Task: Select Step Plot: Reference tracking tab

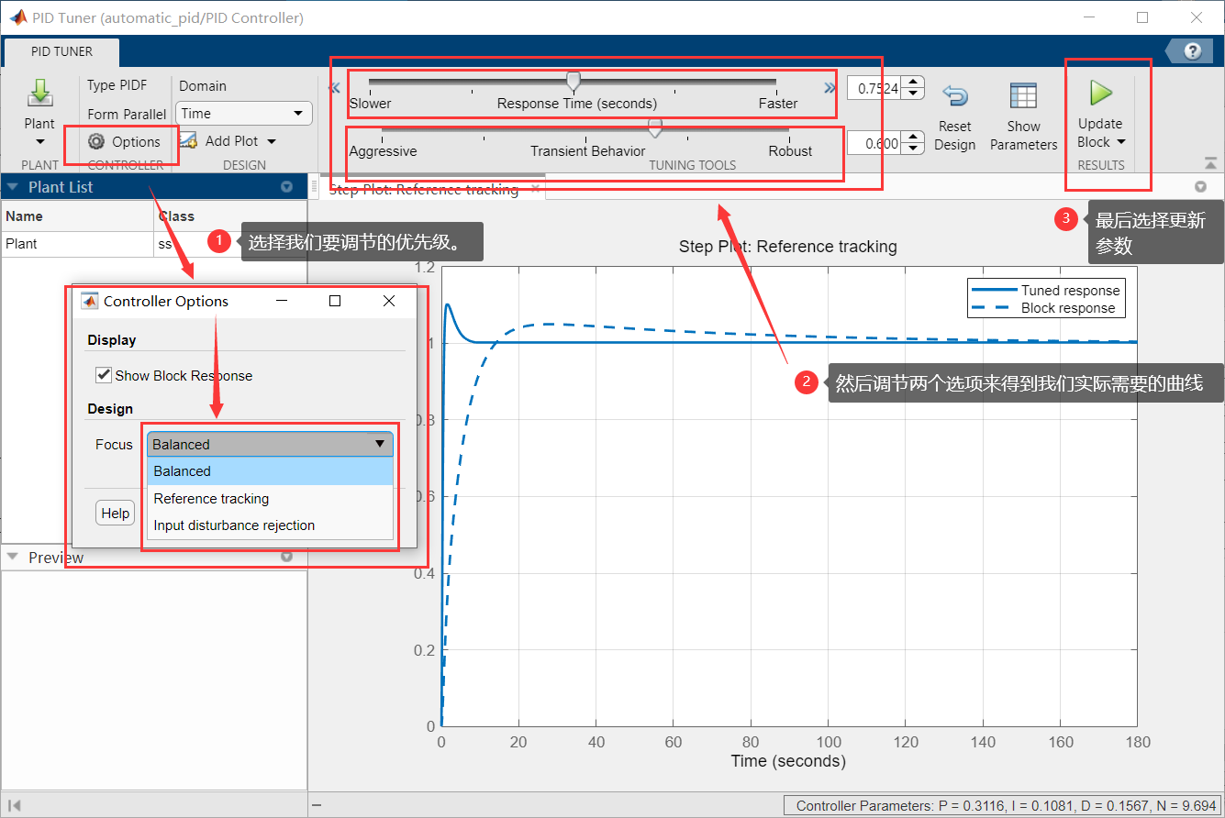Action: coord(424,190)
